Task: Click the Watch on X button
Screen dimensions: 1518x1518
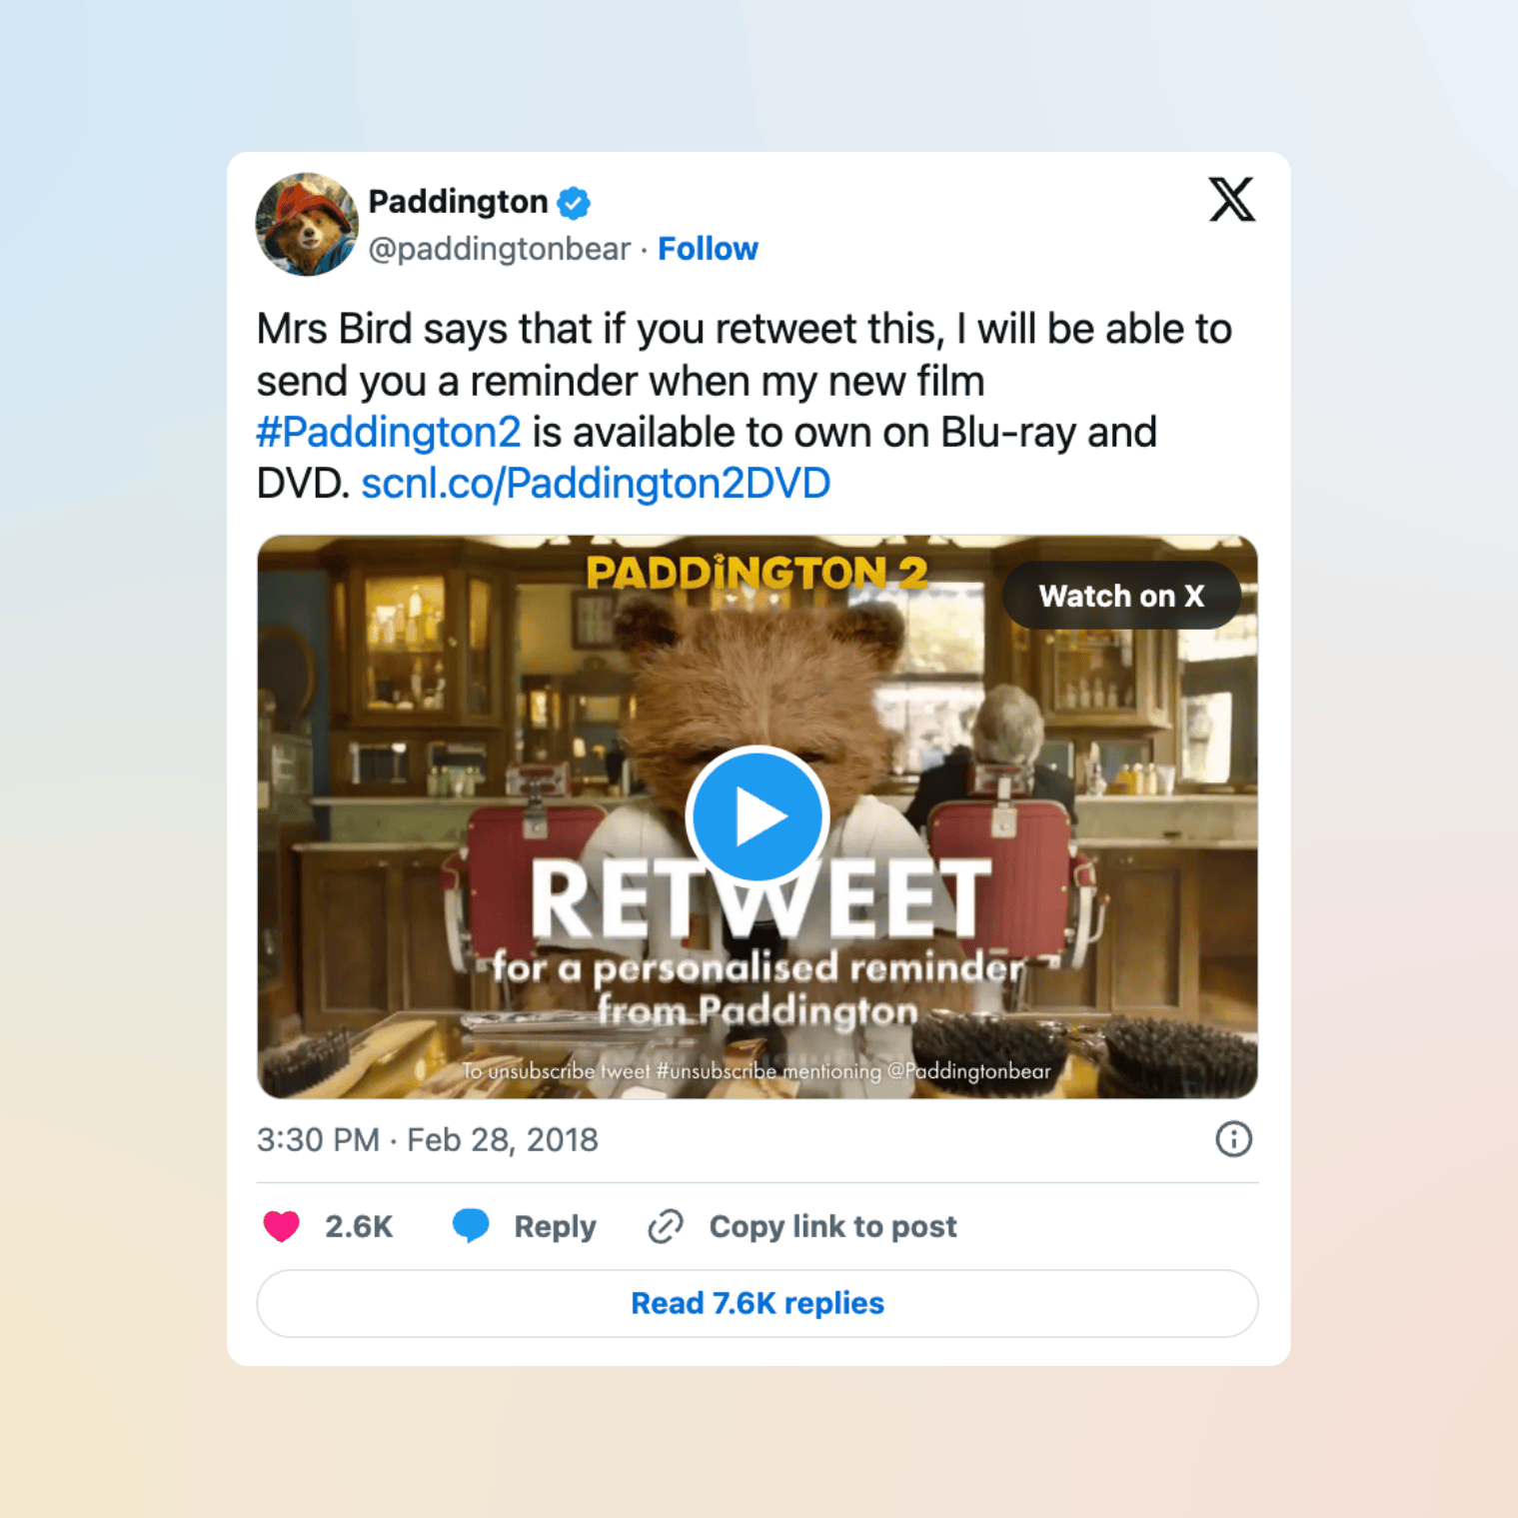Action: click(x=1121, y=596)
